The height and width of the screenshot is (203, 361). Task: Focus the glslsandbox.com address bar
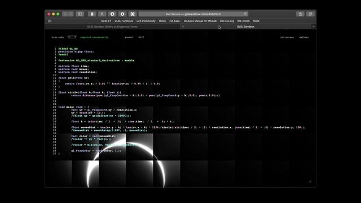tap(193, 14)
